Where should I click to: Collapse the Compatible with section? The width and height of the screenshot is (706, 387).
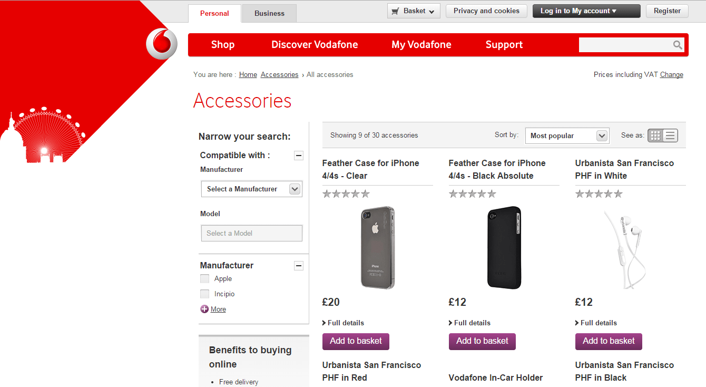(299, 156)
